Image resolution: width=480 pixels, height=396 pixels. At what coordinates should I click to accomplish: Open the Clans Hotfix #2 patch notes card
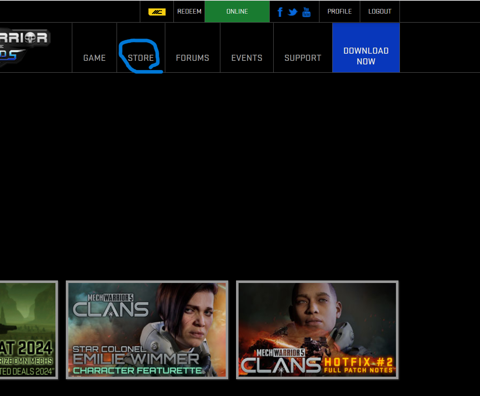point(317,330)
